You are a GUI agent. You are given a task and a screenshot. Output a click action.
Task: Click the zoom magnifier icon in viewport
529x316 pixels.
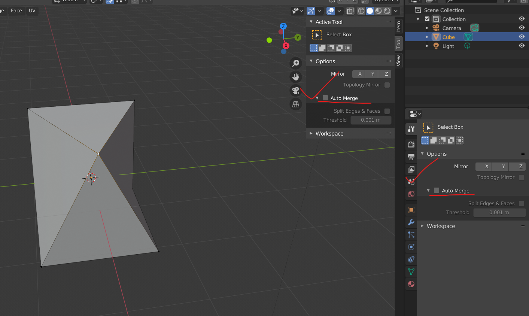tap(296, 63)
